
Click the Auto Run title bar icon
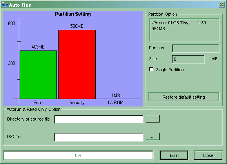pyautogui.click(x=5, y=5)
